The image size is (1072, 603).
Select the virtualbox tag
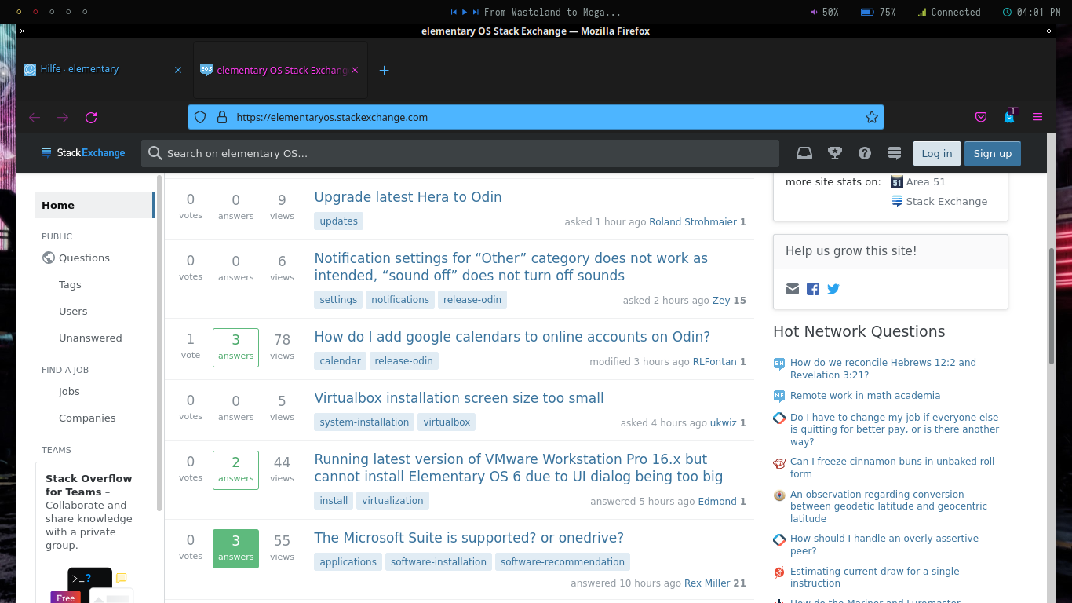[x=447, y=422]
